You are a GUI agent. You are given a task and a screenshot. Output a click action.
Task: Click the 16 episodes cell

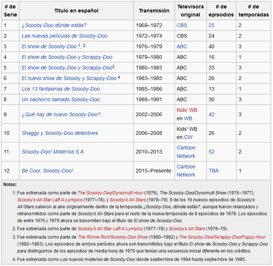pyautogui.click(x=221, y=57)
